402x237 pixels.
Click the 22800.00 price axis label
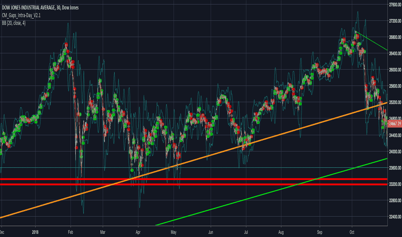tap(395, 200)
